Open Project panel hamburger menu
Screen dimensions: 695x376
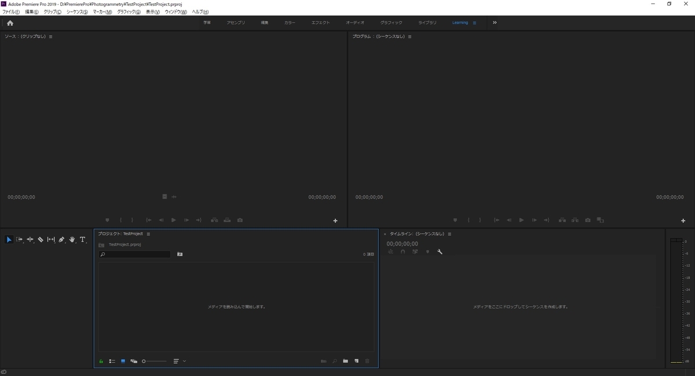click(x=148, y=234)
